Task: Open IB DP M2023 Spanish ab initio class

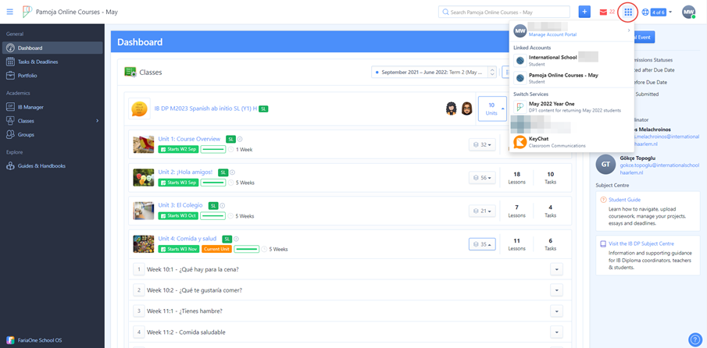Action: (x=205, y=108)
